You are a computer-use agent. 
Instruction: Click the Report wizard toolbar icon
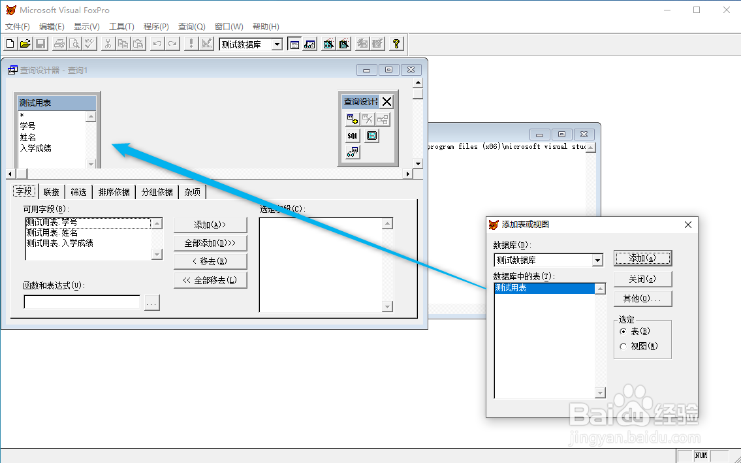pyautogui.click(x=343, y=44)
